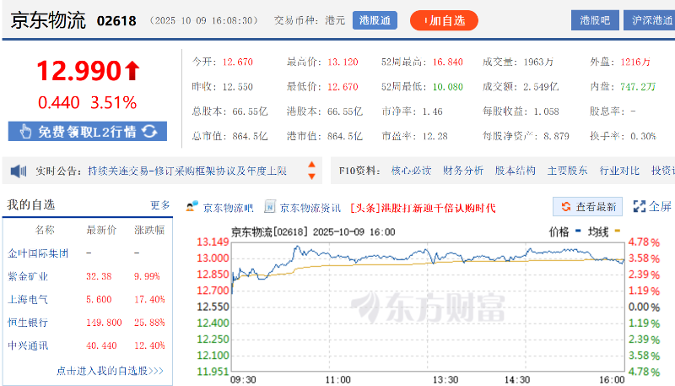Open the 港股吧 forum button
The width and height of the screenshot is (675, 386).
(x=595, y=20)
